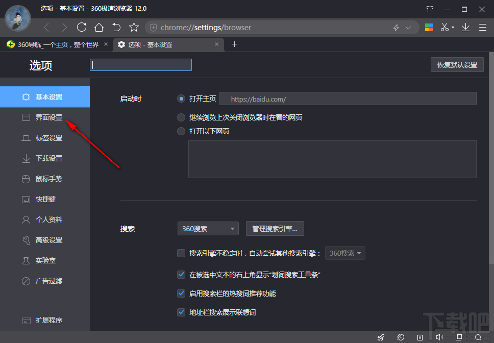Expand the screenshot tool dropdown arrow
Image resolution: width=494 pixels, height=343 pixels.
tap(453, 28)
